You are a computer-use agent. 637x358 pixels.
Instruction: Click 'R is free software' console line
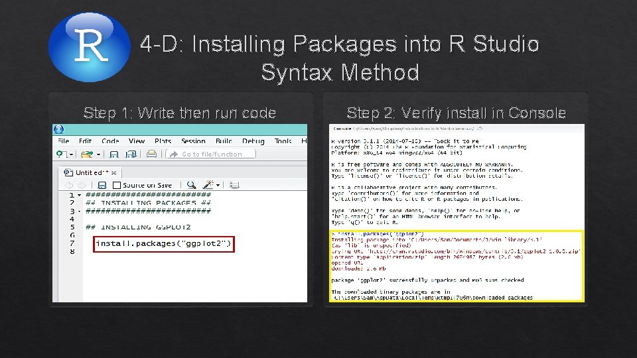coord(422,164)
